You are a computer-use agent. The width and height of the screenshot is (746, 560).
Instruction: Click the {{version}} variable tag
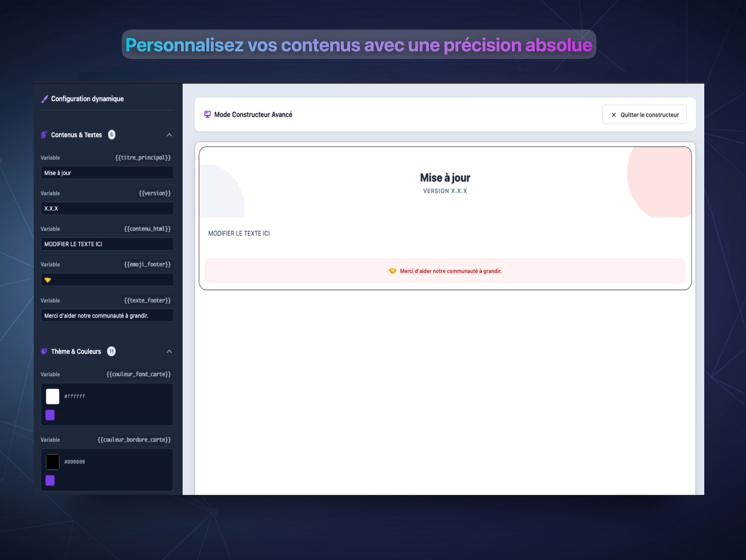(155, 193)
